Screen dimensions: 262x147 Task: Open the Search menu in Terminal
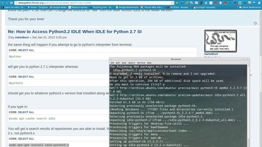tap(132, 63)
